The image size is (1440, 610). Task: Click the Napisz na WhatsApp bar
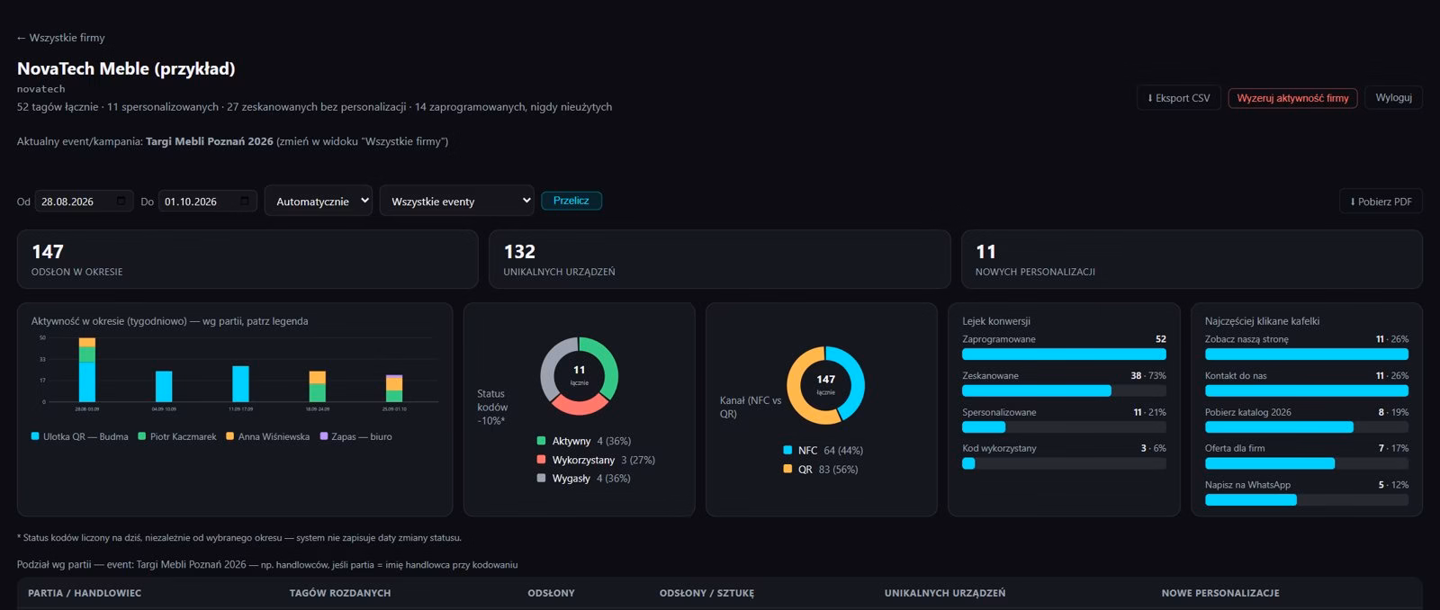click(x=1307, y=500)
